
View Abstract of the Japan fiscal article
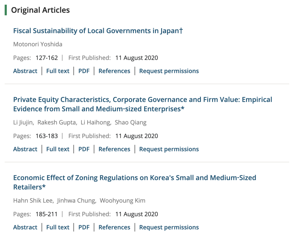point(25,71)
